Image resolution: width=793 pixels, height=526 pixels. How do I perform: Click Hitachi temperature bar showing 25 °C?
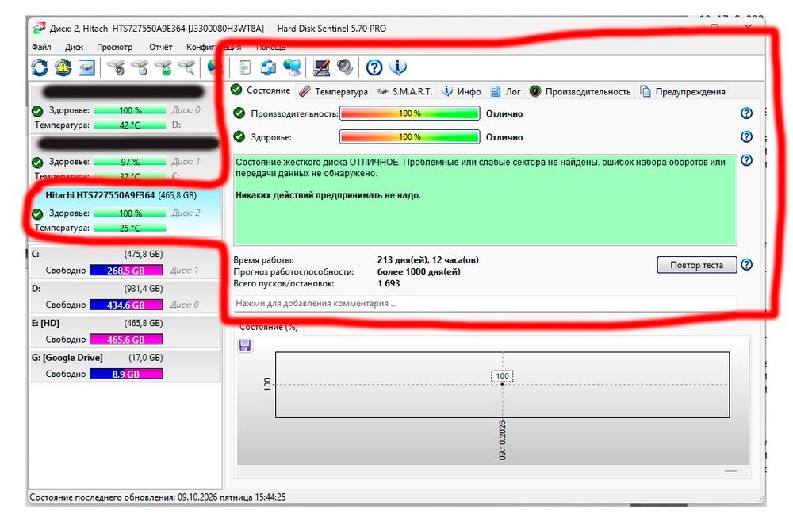(x=130, y=228)
